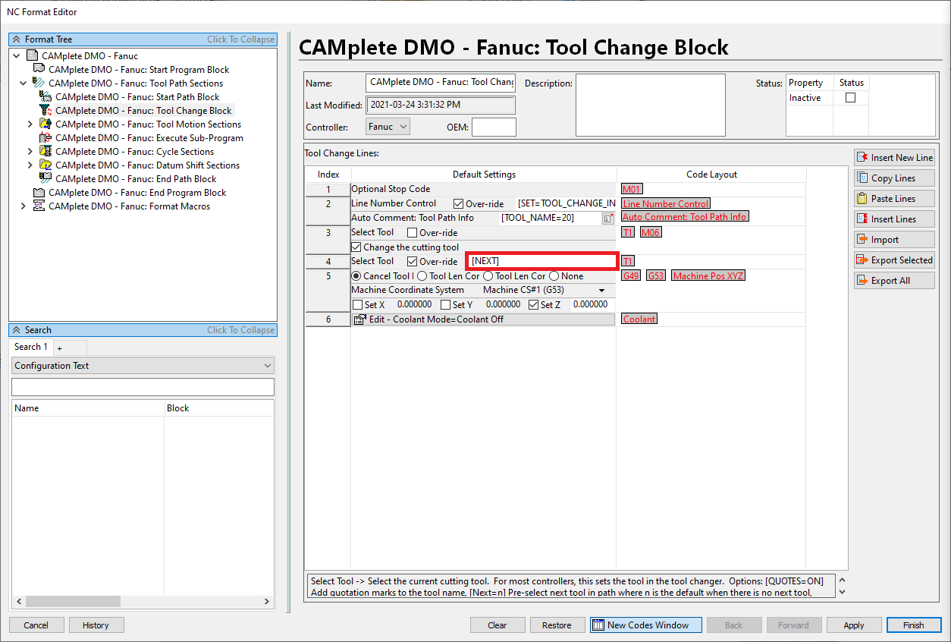Add a new search tab with plus

pyautogui.click(x=60, y=348)
